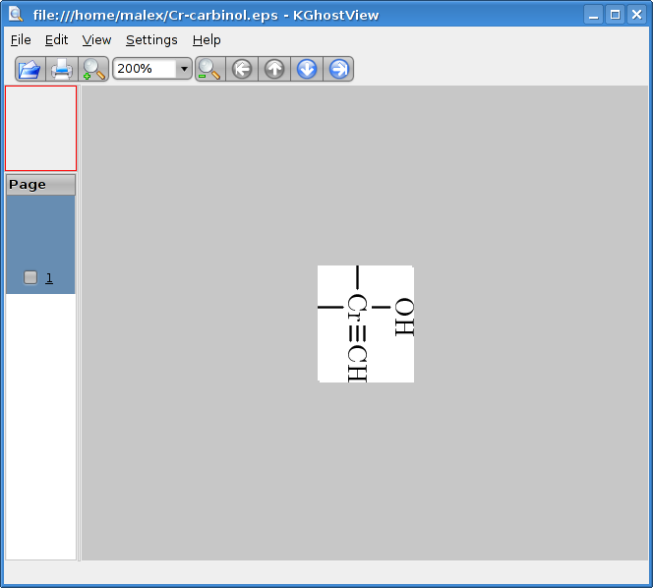Screen dimensions: 653x588
Task: Click the Print document icon
Action: (x=62, y=69)
